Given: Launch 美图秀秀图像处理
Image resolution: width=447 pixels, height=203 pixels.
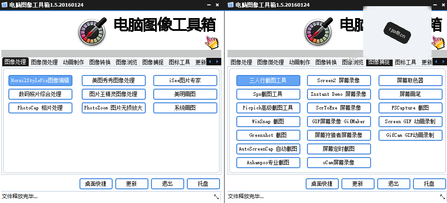Looking at the screenshot, I should pos(114,81).
